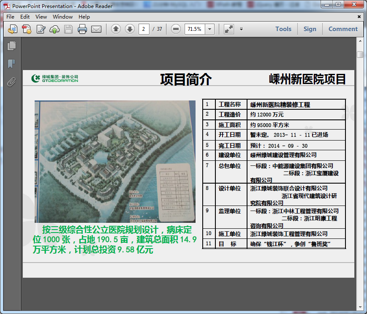Expand the toolbar customize dropdown arrow
The height and width of the screenshot is (314, 367).
pyautogui.click(x=241, y=29)
